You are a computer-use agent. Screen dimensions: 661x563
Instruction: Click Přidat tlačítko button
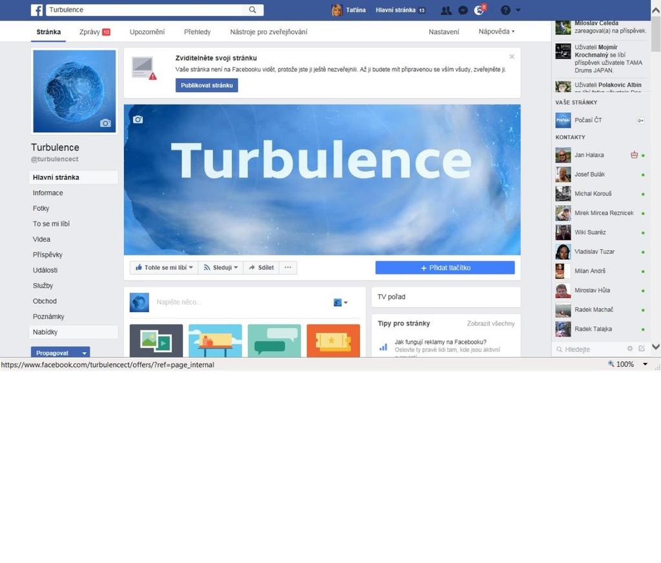point(445,268)
